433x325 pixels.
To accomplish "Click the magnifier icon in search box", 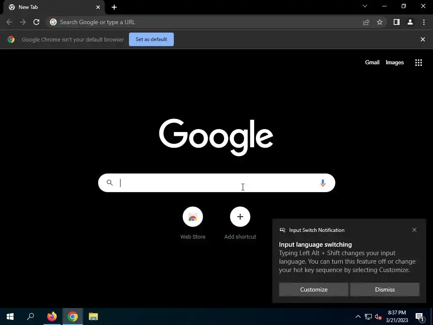I will (x=110, y=183).
